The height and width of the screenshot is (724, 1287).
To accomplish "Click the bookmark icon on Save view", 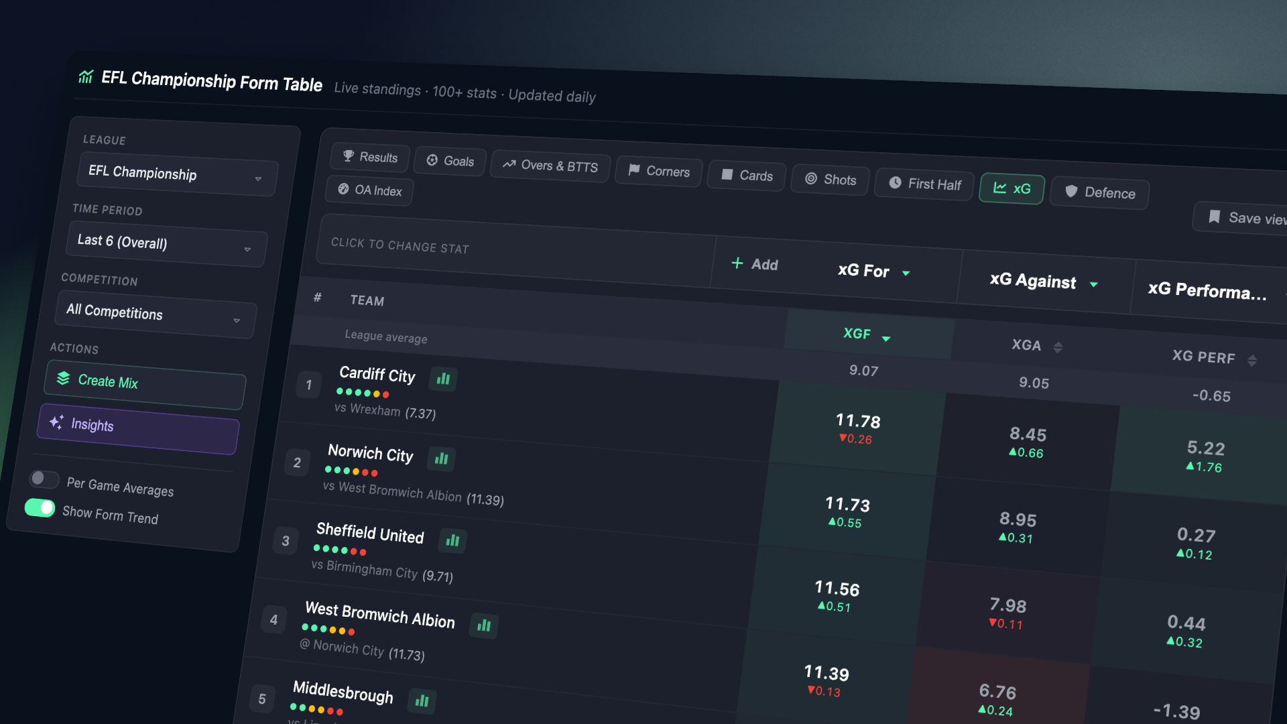I will 1214,217.
